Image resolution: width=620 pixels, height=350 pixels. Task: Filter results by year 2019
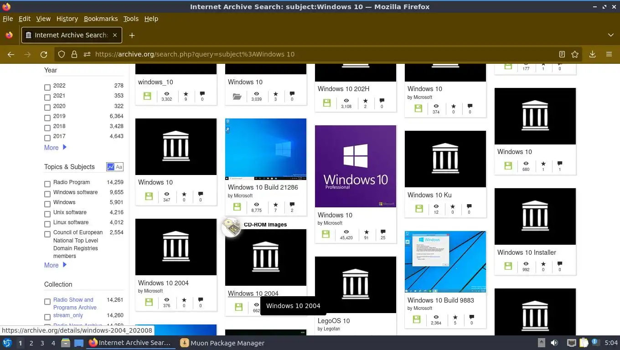pyautogui.click(x=47, y=118)
